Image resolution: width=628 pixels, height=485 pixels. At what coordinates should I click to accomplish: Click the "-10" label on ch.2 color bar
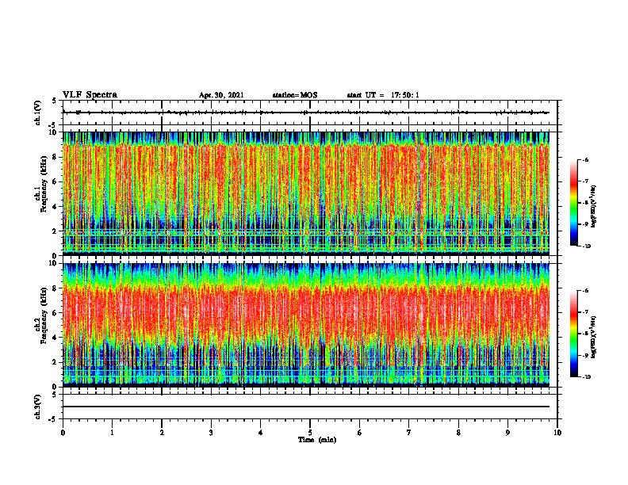click(x=586, y=377)
